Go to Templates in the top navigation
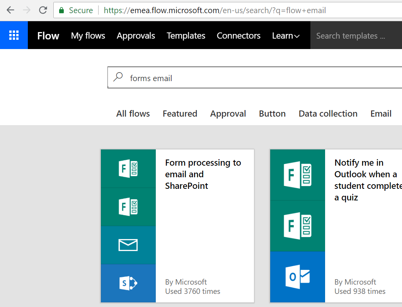Screen dimensions: 402x307 (186, 36)
